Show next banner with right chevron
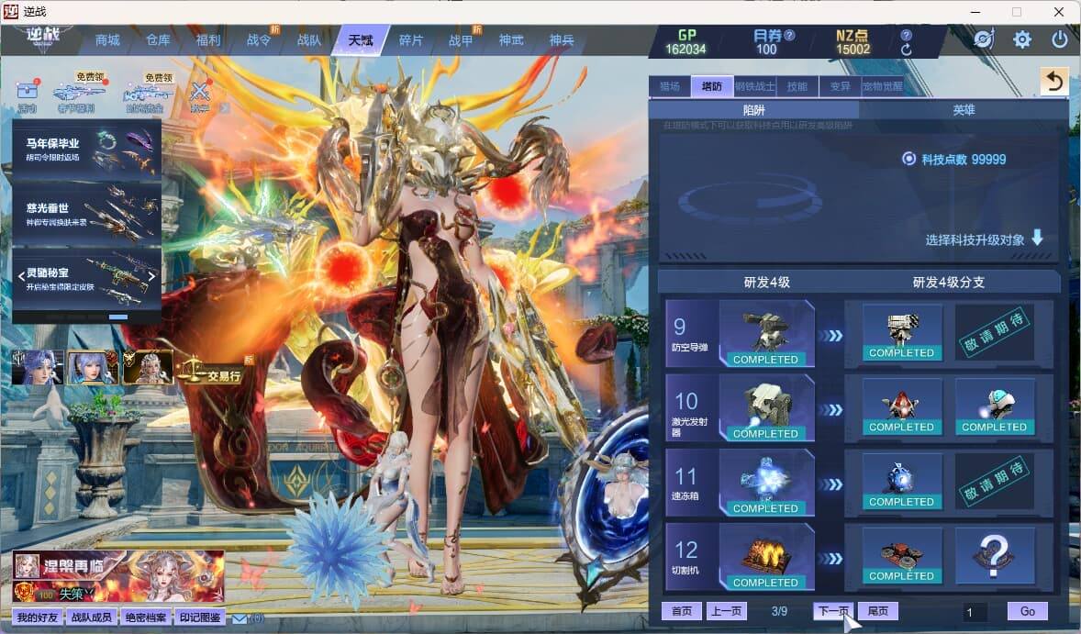 [x=151, y=276]
